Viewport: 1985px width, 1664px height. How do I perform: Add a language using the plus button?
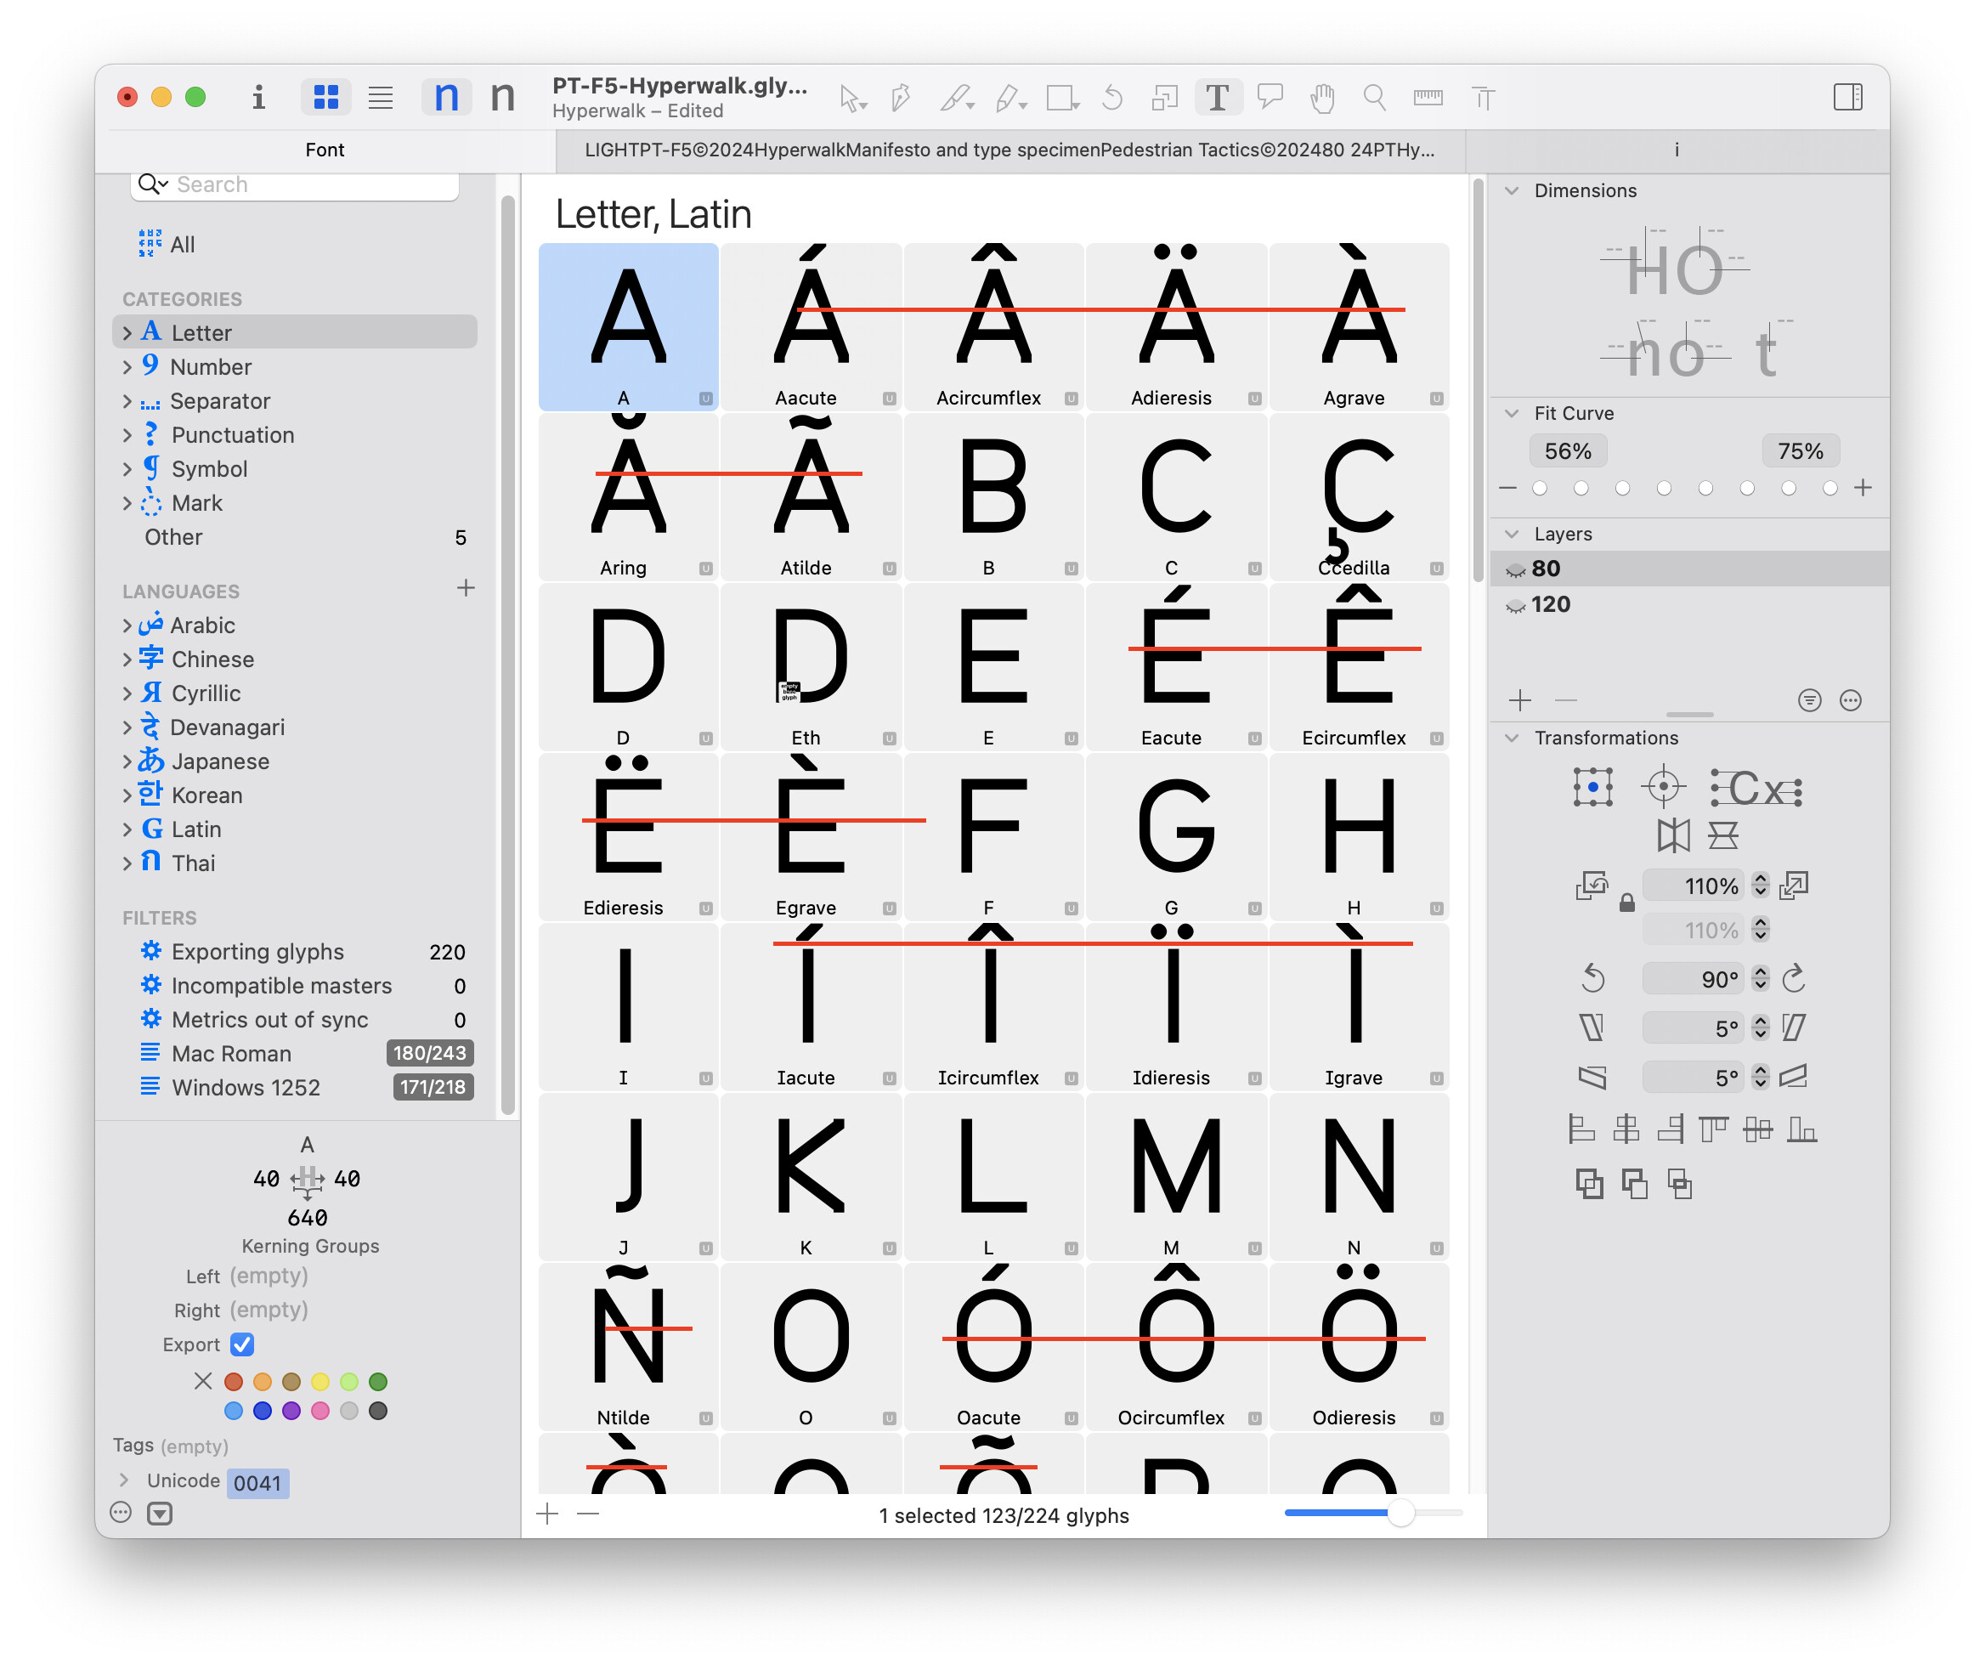(466, 588)
